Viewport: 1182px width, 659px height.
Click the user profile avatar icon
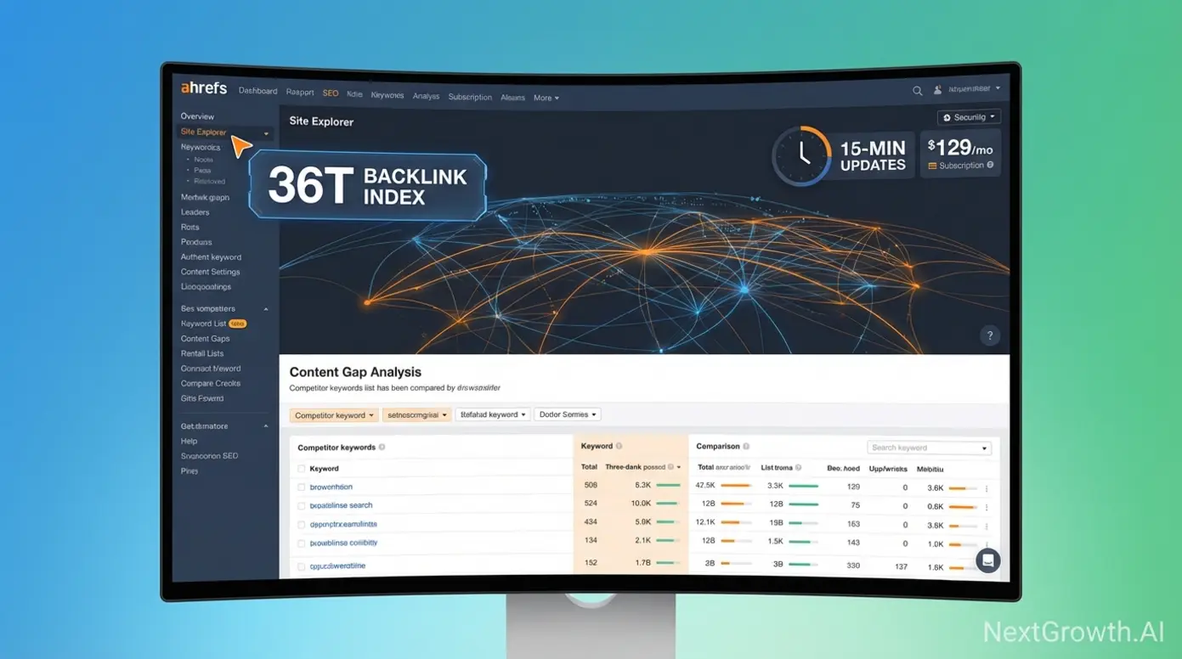pyautogui.click(x=936, y=89)
